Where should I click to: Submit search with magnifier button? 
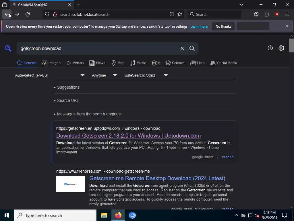coord(192,48)
